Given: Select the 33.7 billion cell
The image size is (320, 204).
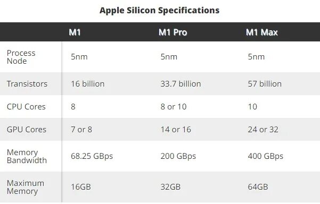Looking at the screenshot, I should 180,84.
